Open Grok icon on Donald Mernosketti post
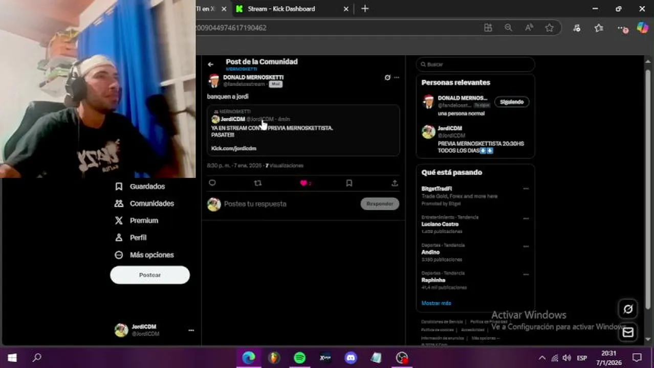This screenshot has width=654, height=368. coord(387,78)
